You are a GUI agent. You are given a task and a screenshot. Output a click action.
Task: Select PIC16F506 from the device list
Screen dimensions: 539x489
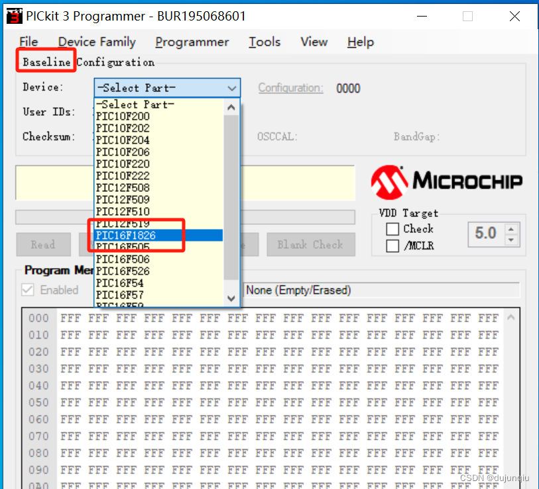point(159,259)
